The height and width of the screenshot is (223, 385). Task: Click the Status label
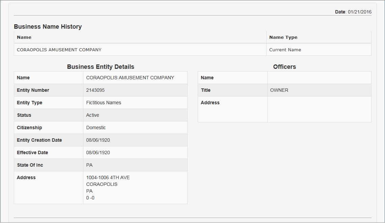click(x=24, y=115)
